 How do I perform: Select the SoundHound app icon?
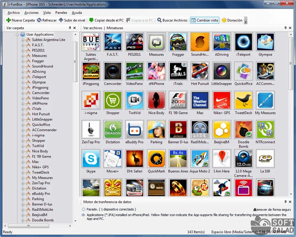click(200, 42)
